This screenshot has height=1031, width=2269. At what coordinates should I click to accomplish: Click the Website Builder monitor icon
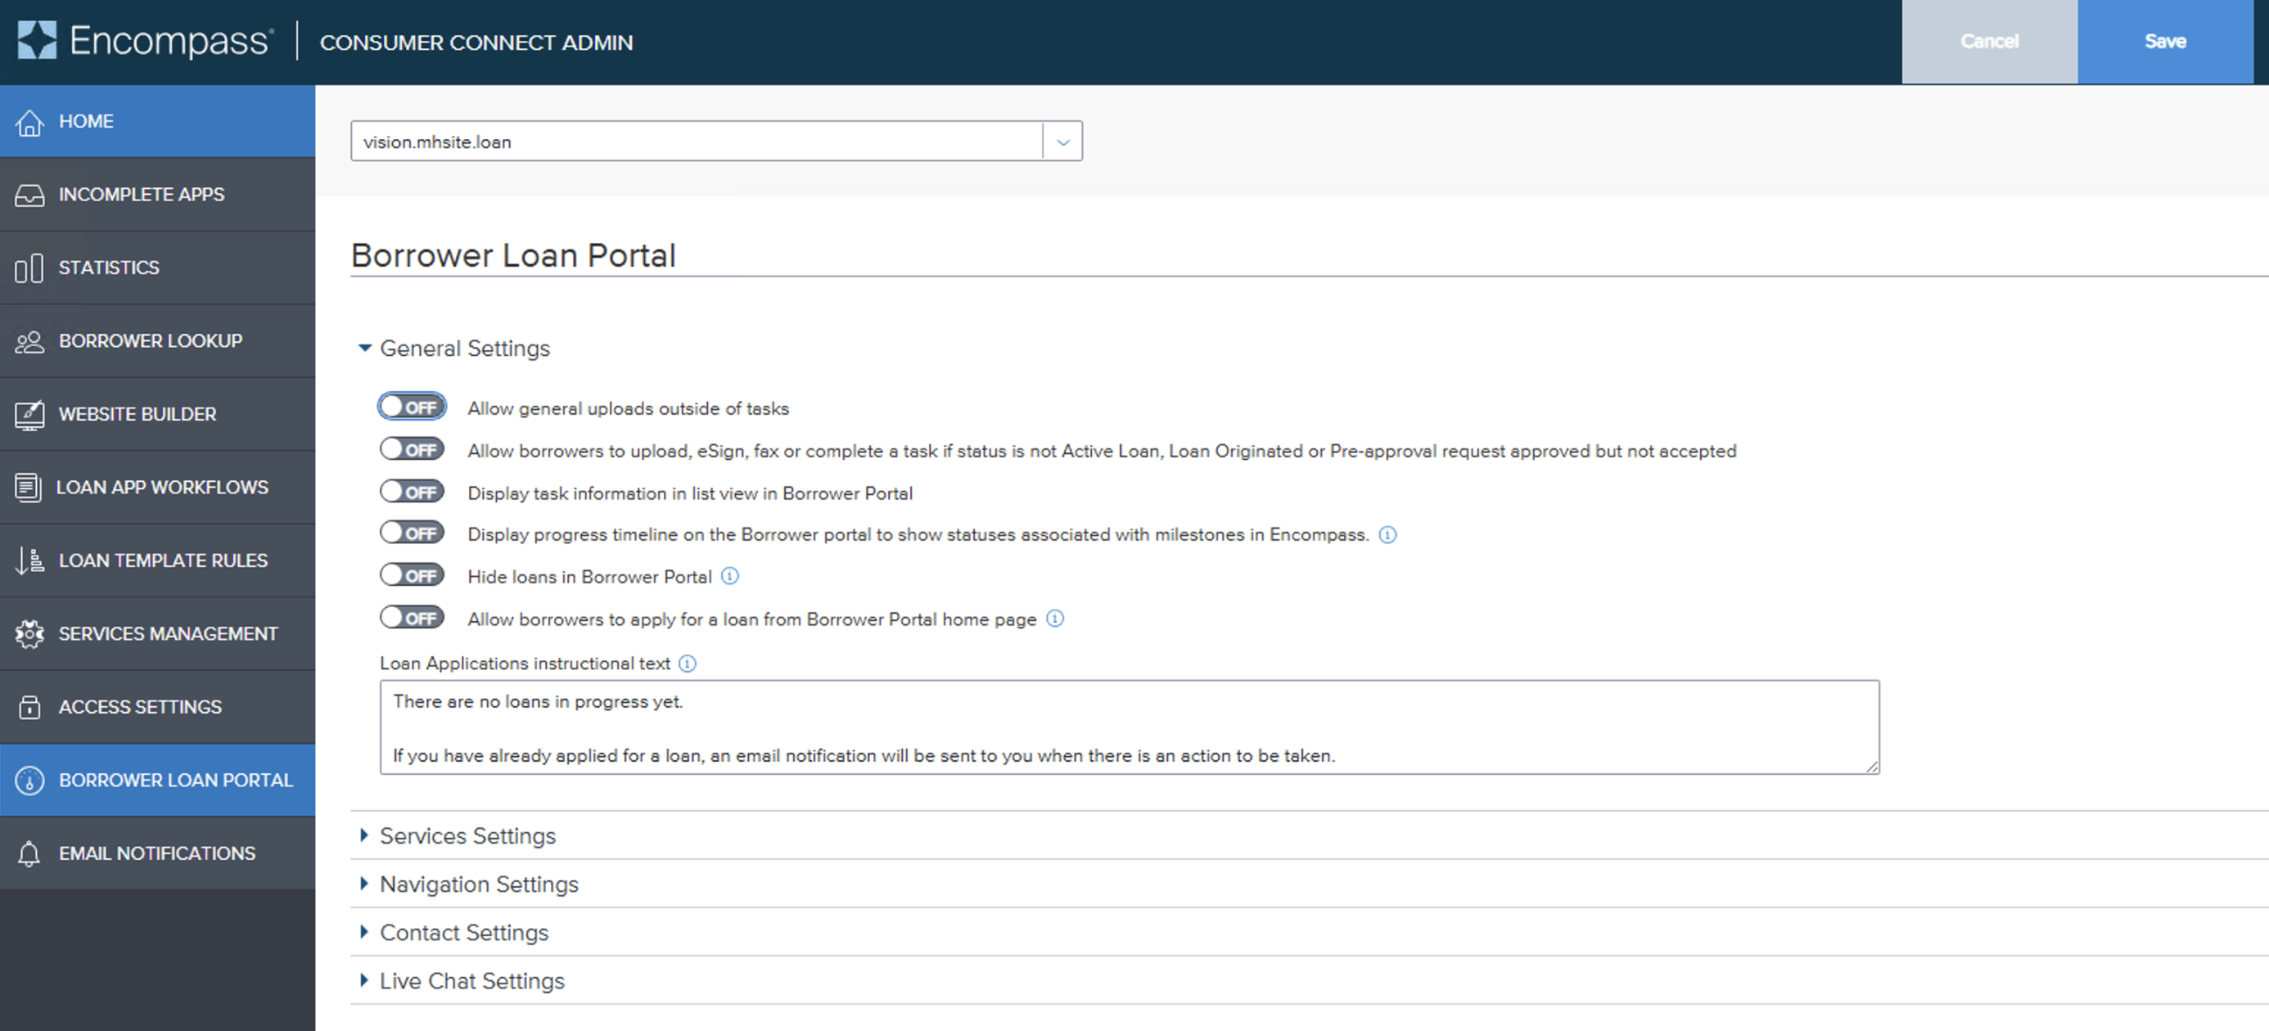pos(29,415)
